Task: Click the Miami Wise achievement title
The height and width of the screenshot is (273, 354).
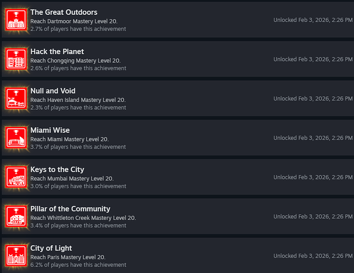Action: (51, 130)
